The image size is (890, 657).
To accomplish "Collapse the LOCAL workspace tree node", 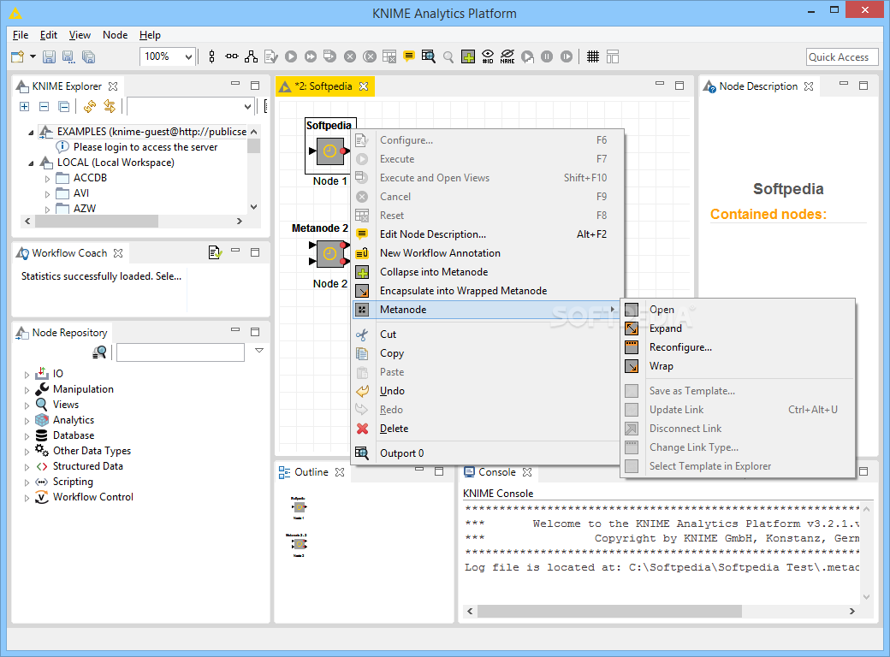I will coord(31,163).
